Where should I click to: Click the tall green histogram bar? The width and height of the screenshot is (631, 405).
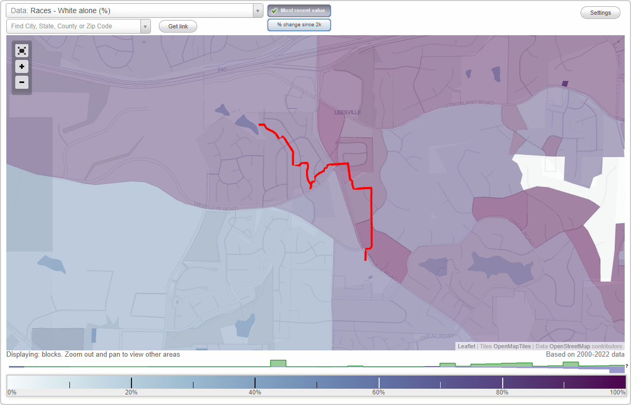coord(278,364)
